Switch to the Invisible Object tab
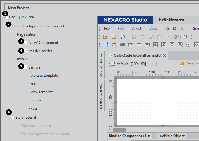Image resolution: width=199 pixels, height=141 pixels. tap(172, 136)
